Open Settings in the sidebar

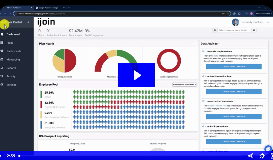11,85
